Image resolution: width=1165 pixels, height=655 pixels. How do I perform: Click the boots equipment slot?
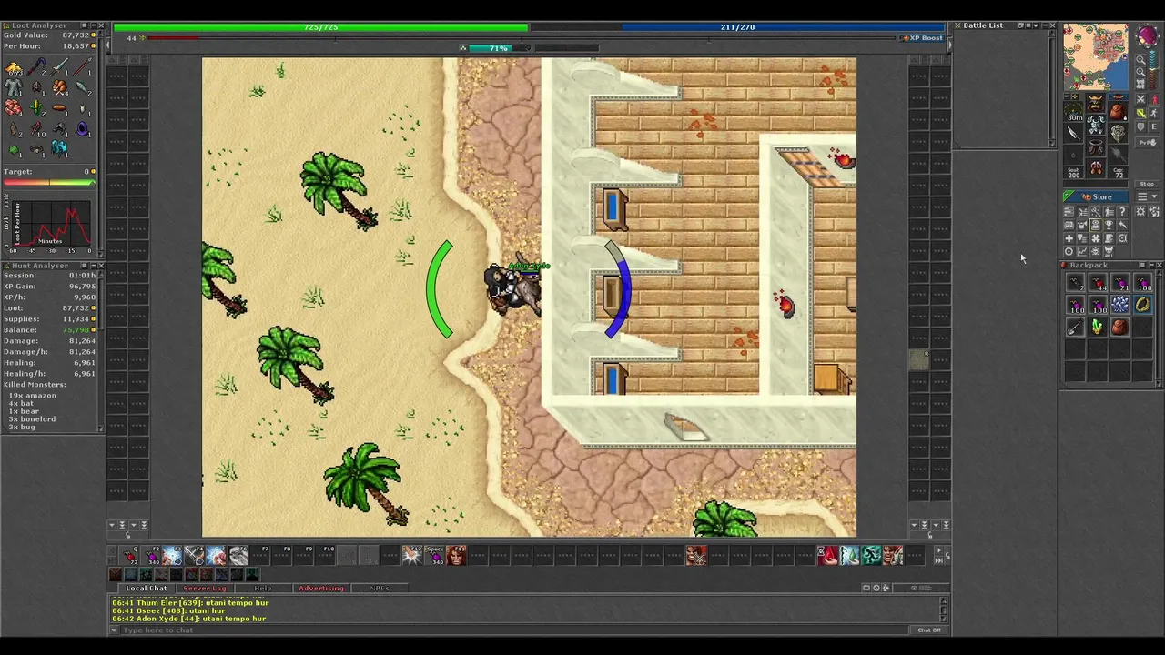coord(1096,167)
